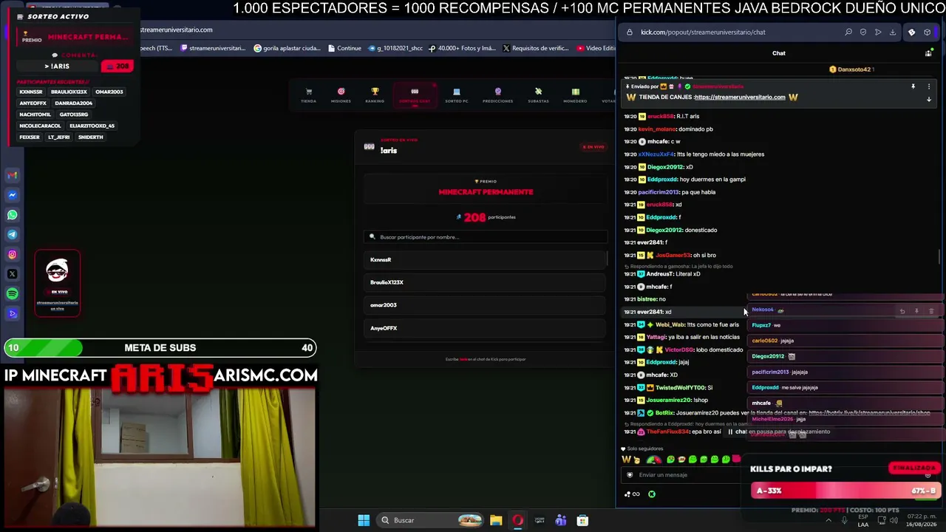
Task: Open File Explorer from the taskbar
Action: click(x=496, y=520)
